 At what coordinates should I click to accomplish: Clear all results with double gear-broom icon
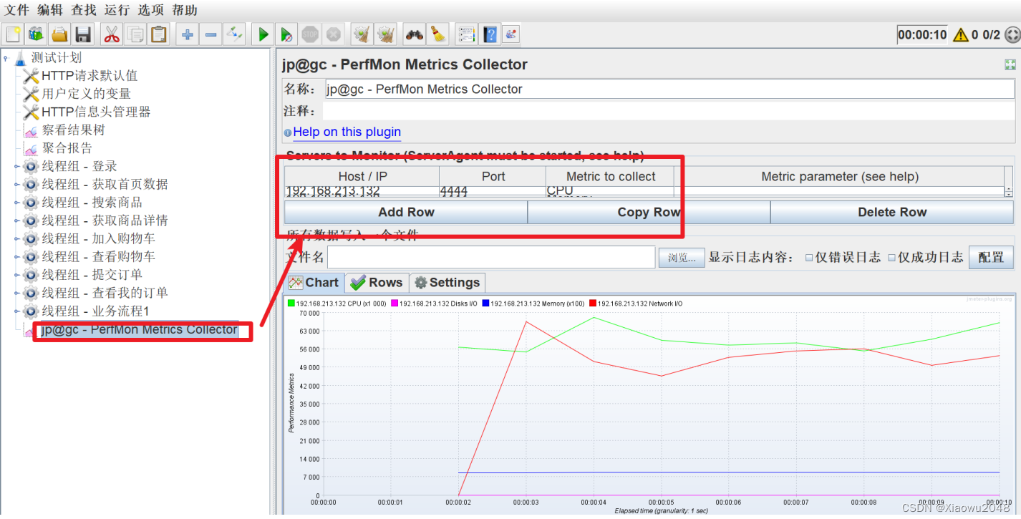(x=386, y=34)
